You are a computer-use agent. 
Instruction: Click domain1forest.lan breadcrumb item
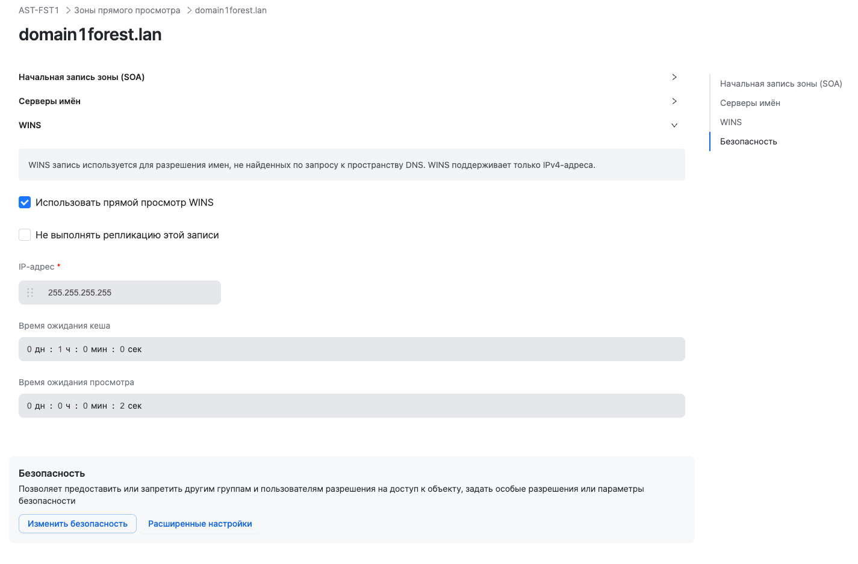pyautogui.click(x=231, y=10)
